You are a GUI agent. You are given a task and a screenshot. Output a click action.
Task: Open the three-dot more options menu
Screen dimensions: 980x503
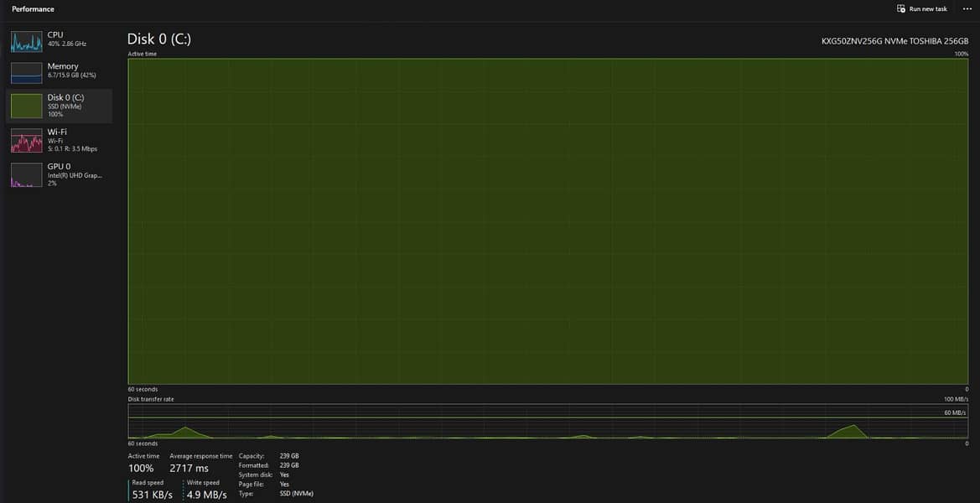tap(967, 9)
